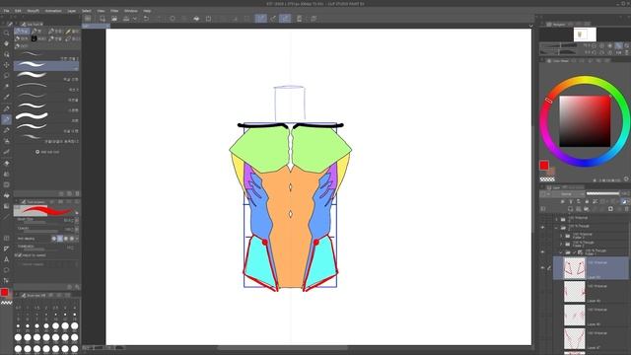Select the last anti-aliasing radio option
This screenshot has height=355, width=631.
72,239
